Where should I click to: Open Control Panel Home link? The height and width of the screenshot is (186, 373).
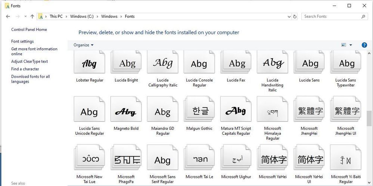tap(29, 30)
